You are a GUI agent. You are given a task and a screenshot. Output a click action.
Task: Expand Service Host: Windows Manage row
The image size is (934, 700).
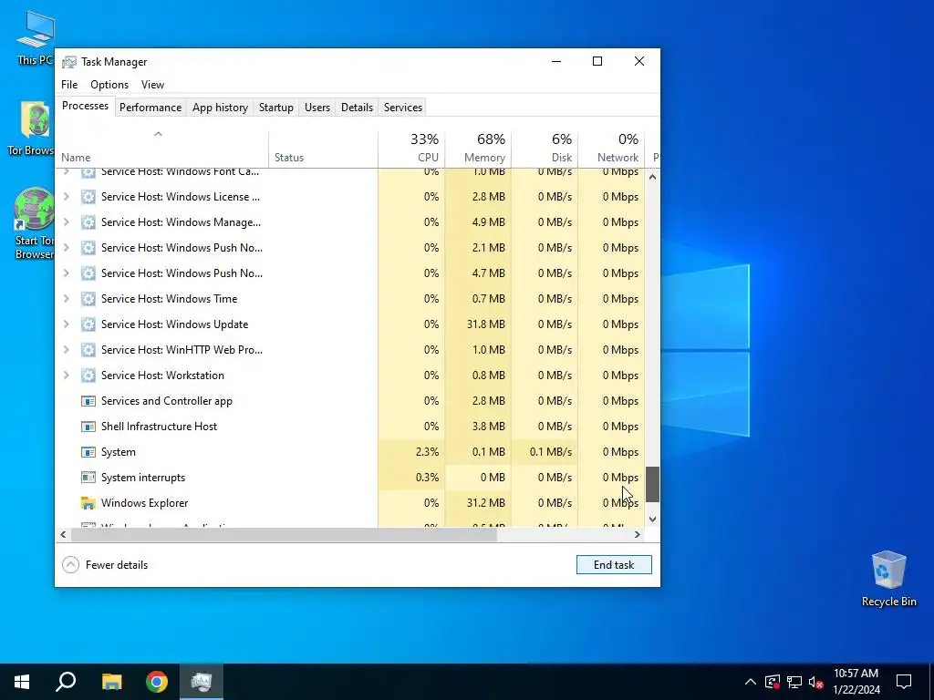click(x=66, y=222)
